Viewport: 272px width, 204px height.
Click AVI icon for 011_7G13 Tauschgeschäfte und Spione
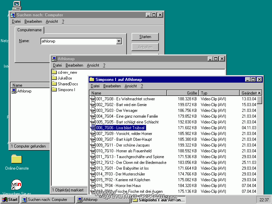click(93, 157)
